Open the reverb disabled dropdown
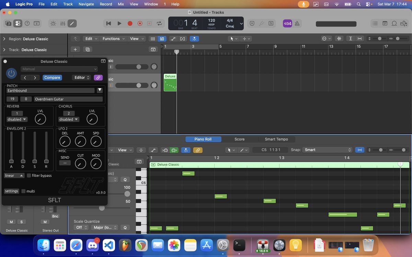412x257 pixels. coord(17,120)
